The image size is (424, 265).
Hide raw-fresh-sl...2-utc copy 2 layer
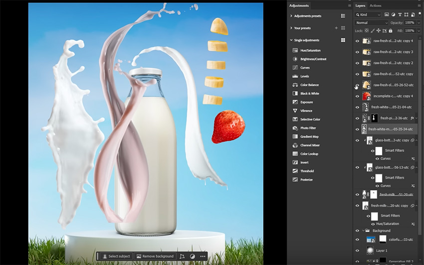[x=357, y=63]
